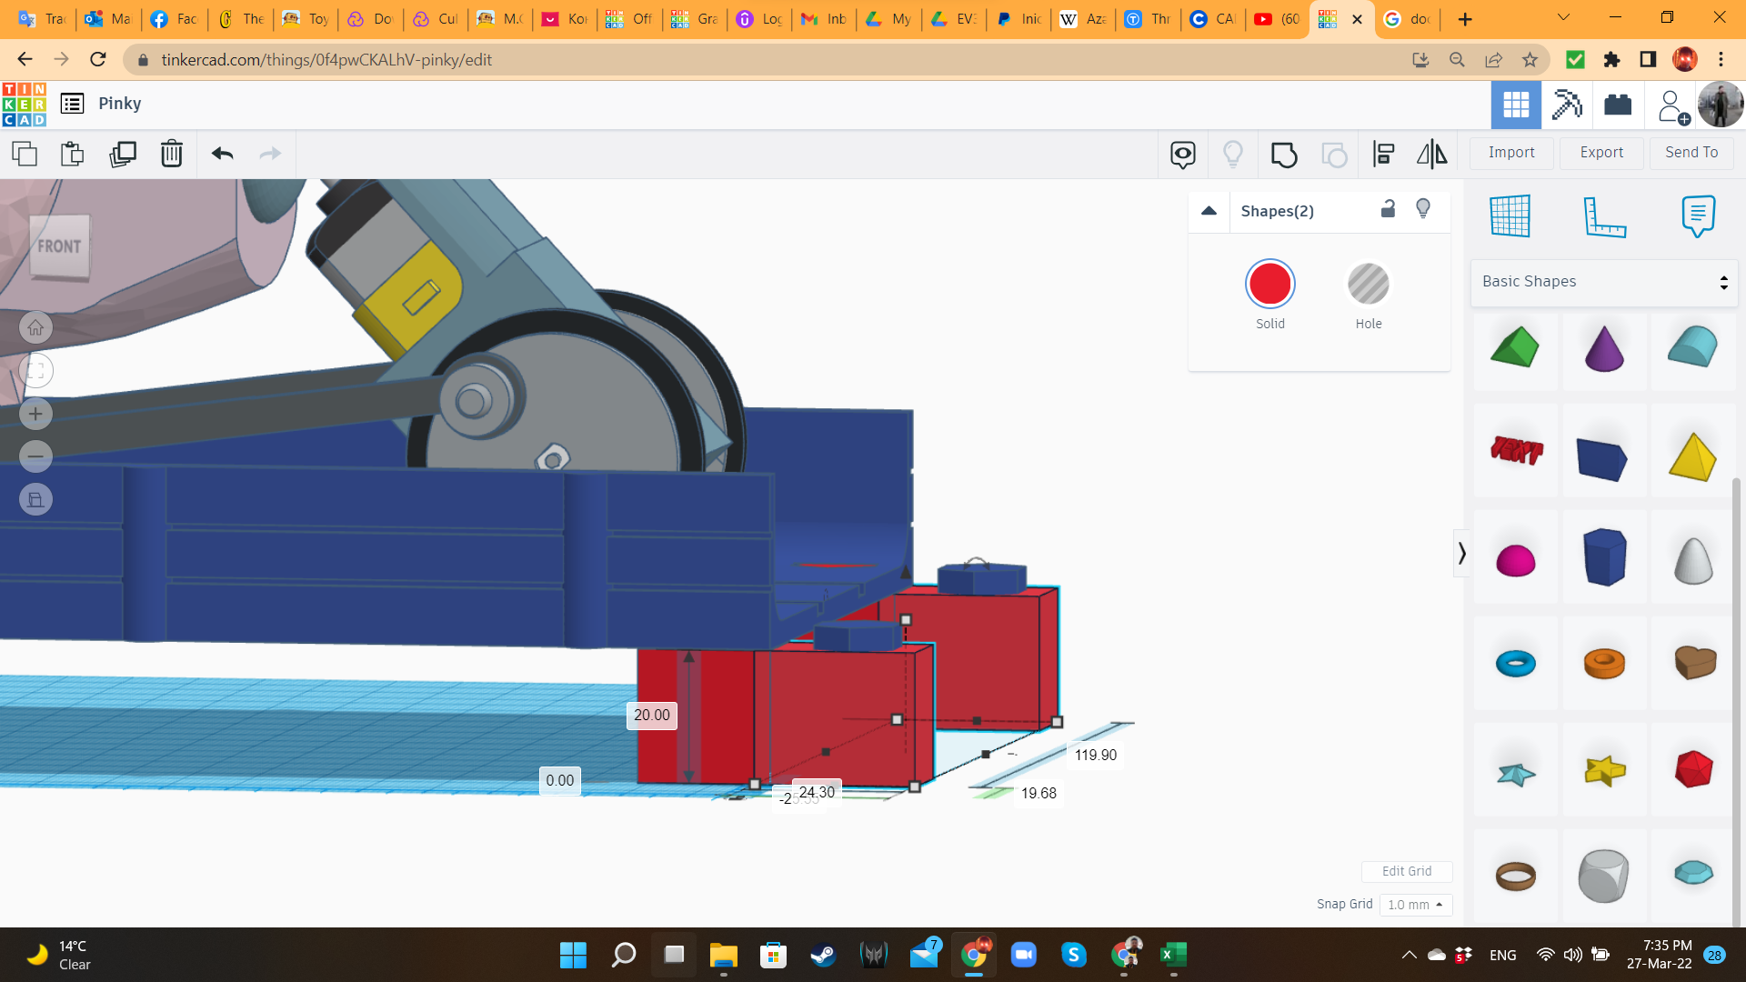This screenshot has width=1746, height=982.
Task: Open the Snap Grid size dropdown
Action: coord(1415,905)
